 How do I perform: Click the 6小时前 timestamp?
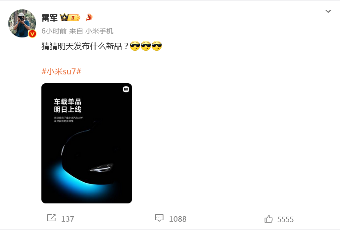(x=54, y=31)
